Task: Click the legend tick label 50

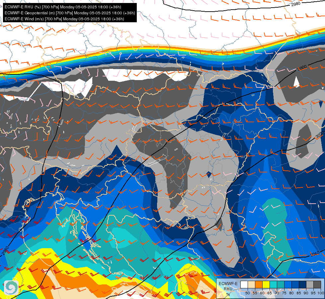Action: pyautogui.click(x=247, y=293)
